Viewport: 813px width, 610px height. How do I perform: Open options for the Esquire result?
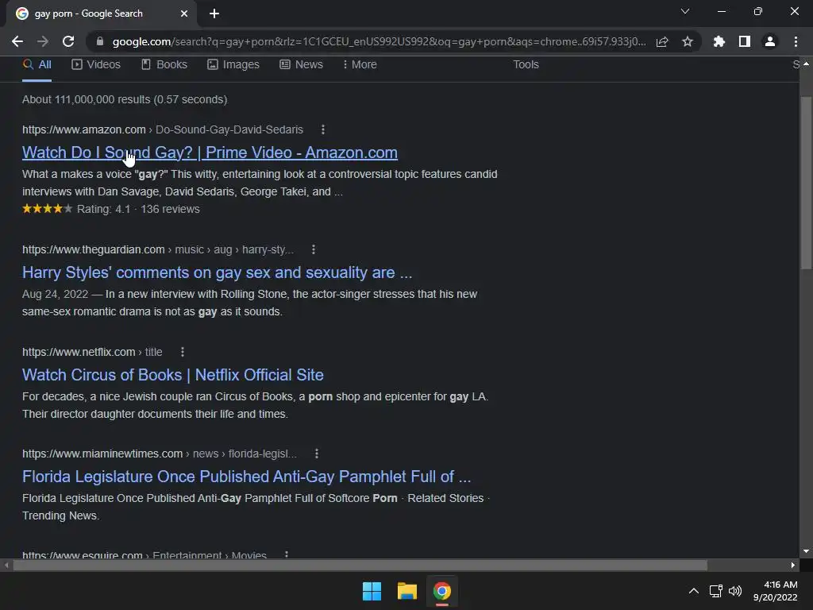pos(287,554)
